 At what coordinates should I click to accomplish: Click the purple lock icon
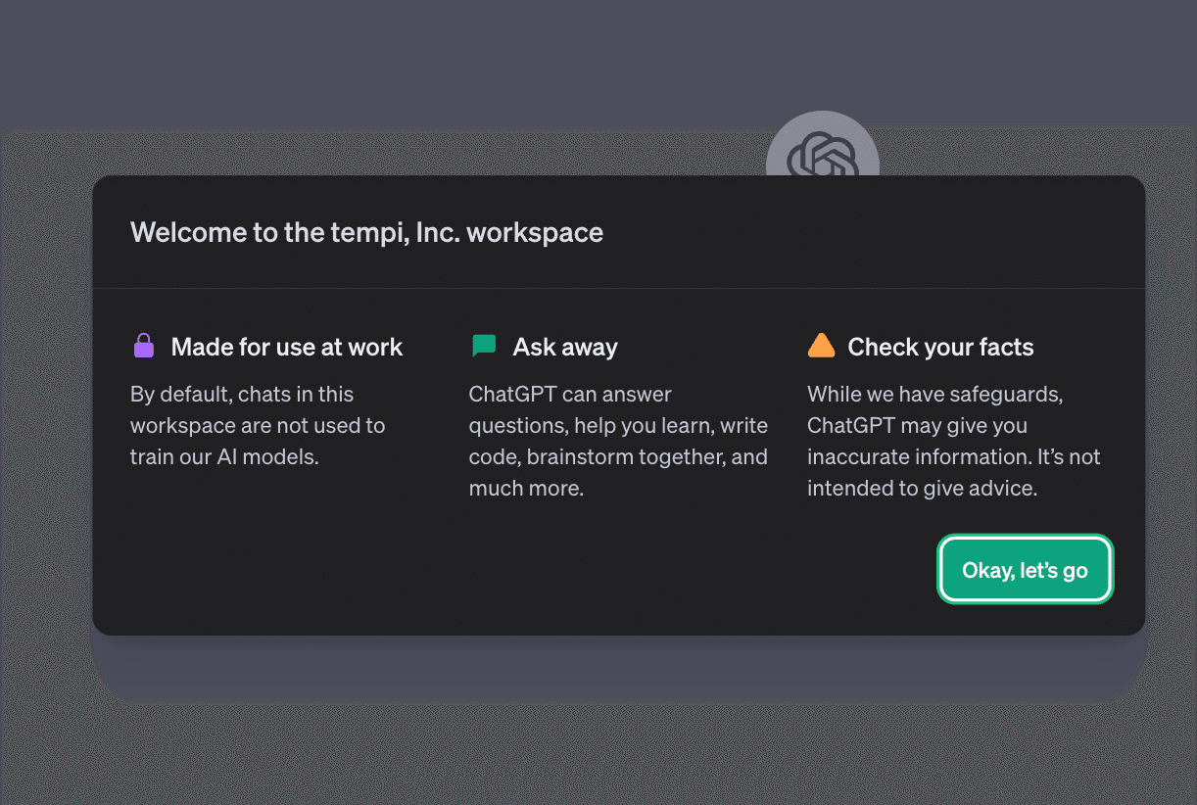144,346
